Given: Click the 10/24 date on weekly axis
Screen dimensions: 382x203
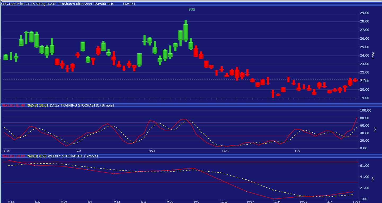Looking at the screenshot, I should 277,202.
